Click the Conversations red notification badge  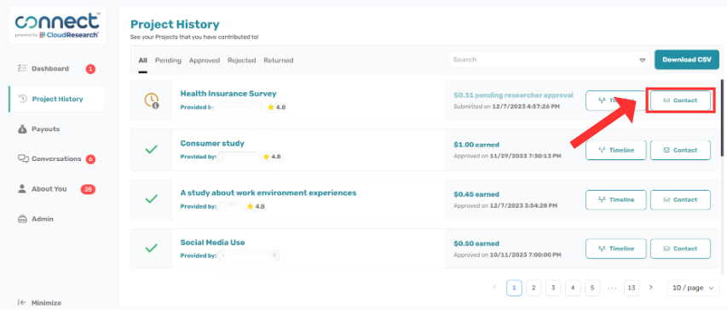pyautogui.click(x=90, y=159)
